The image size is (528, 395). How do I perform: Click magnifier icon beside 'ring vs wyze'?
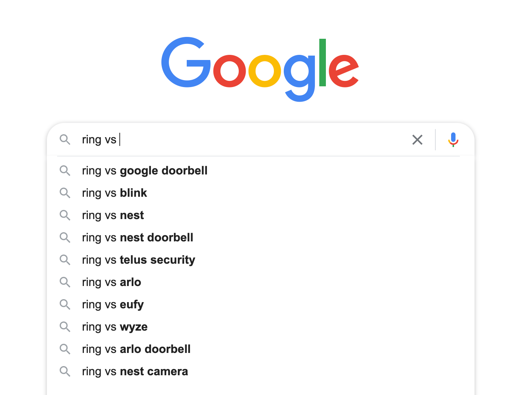pyautogui.click(x=65, y=327)
